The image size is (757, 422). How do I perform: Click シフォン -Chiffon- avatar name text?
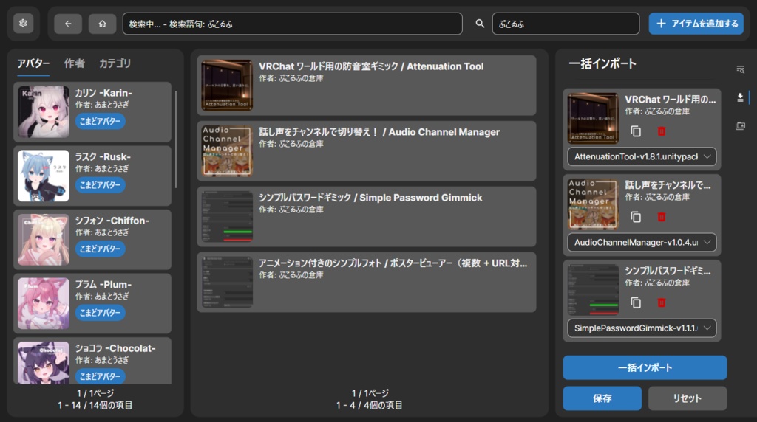112,221
